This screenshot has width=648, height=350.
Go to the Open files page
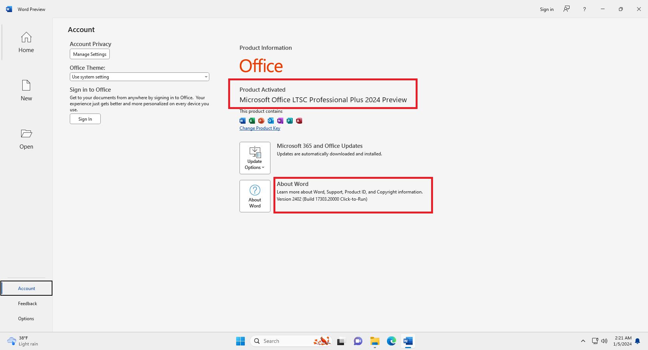[x=26, y=139]
